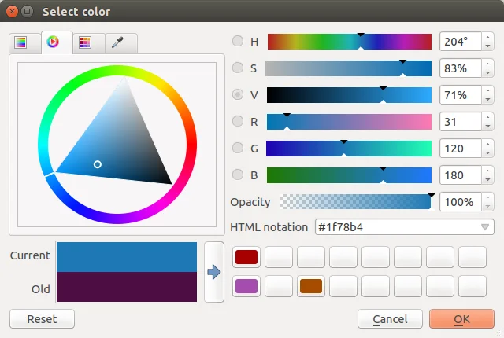Screen dimensions: 504x338
Task: Open the color picker eyedropper tab
Action: click(x=117, y=43)
